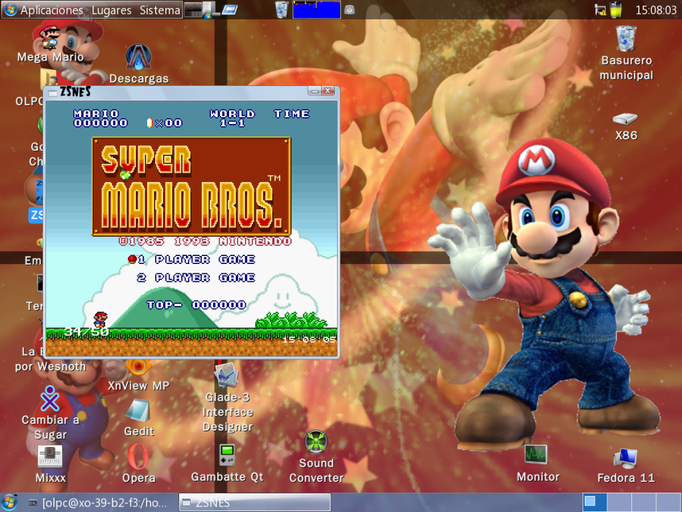Click the battery status tray icon
The image size is (682, 512).
click(x=615, y=10)
